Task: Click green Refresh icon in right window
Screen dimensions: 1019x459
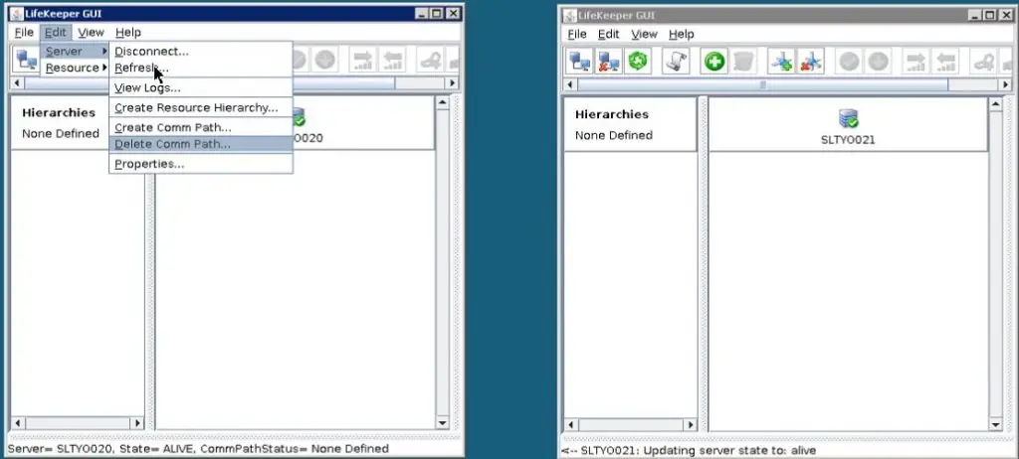Action: pyautogui.click(x=638, y=63)
